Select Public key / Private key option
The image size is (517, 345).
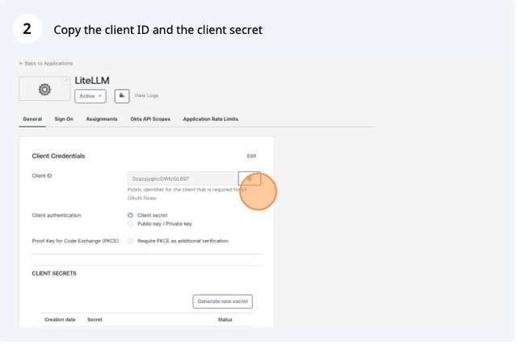[x=130, y=224]
